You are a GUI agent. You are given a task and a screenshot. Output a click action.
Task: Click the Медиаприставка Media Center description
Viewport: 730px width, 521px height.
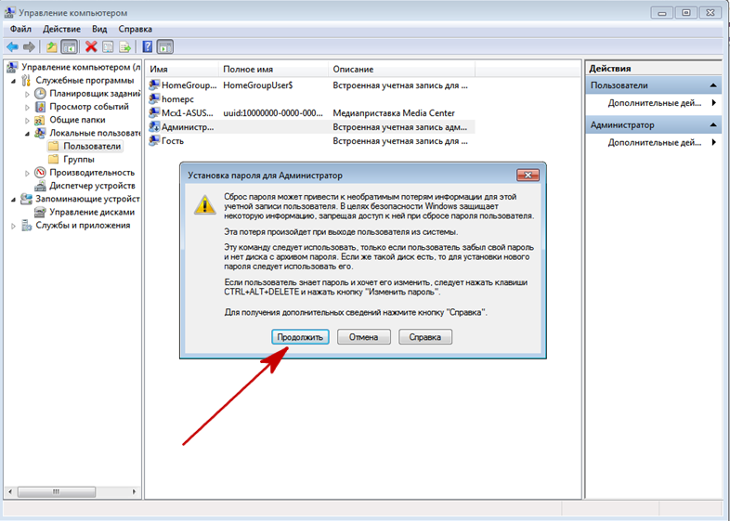(394, 112)
